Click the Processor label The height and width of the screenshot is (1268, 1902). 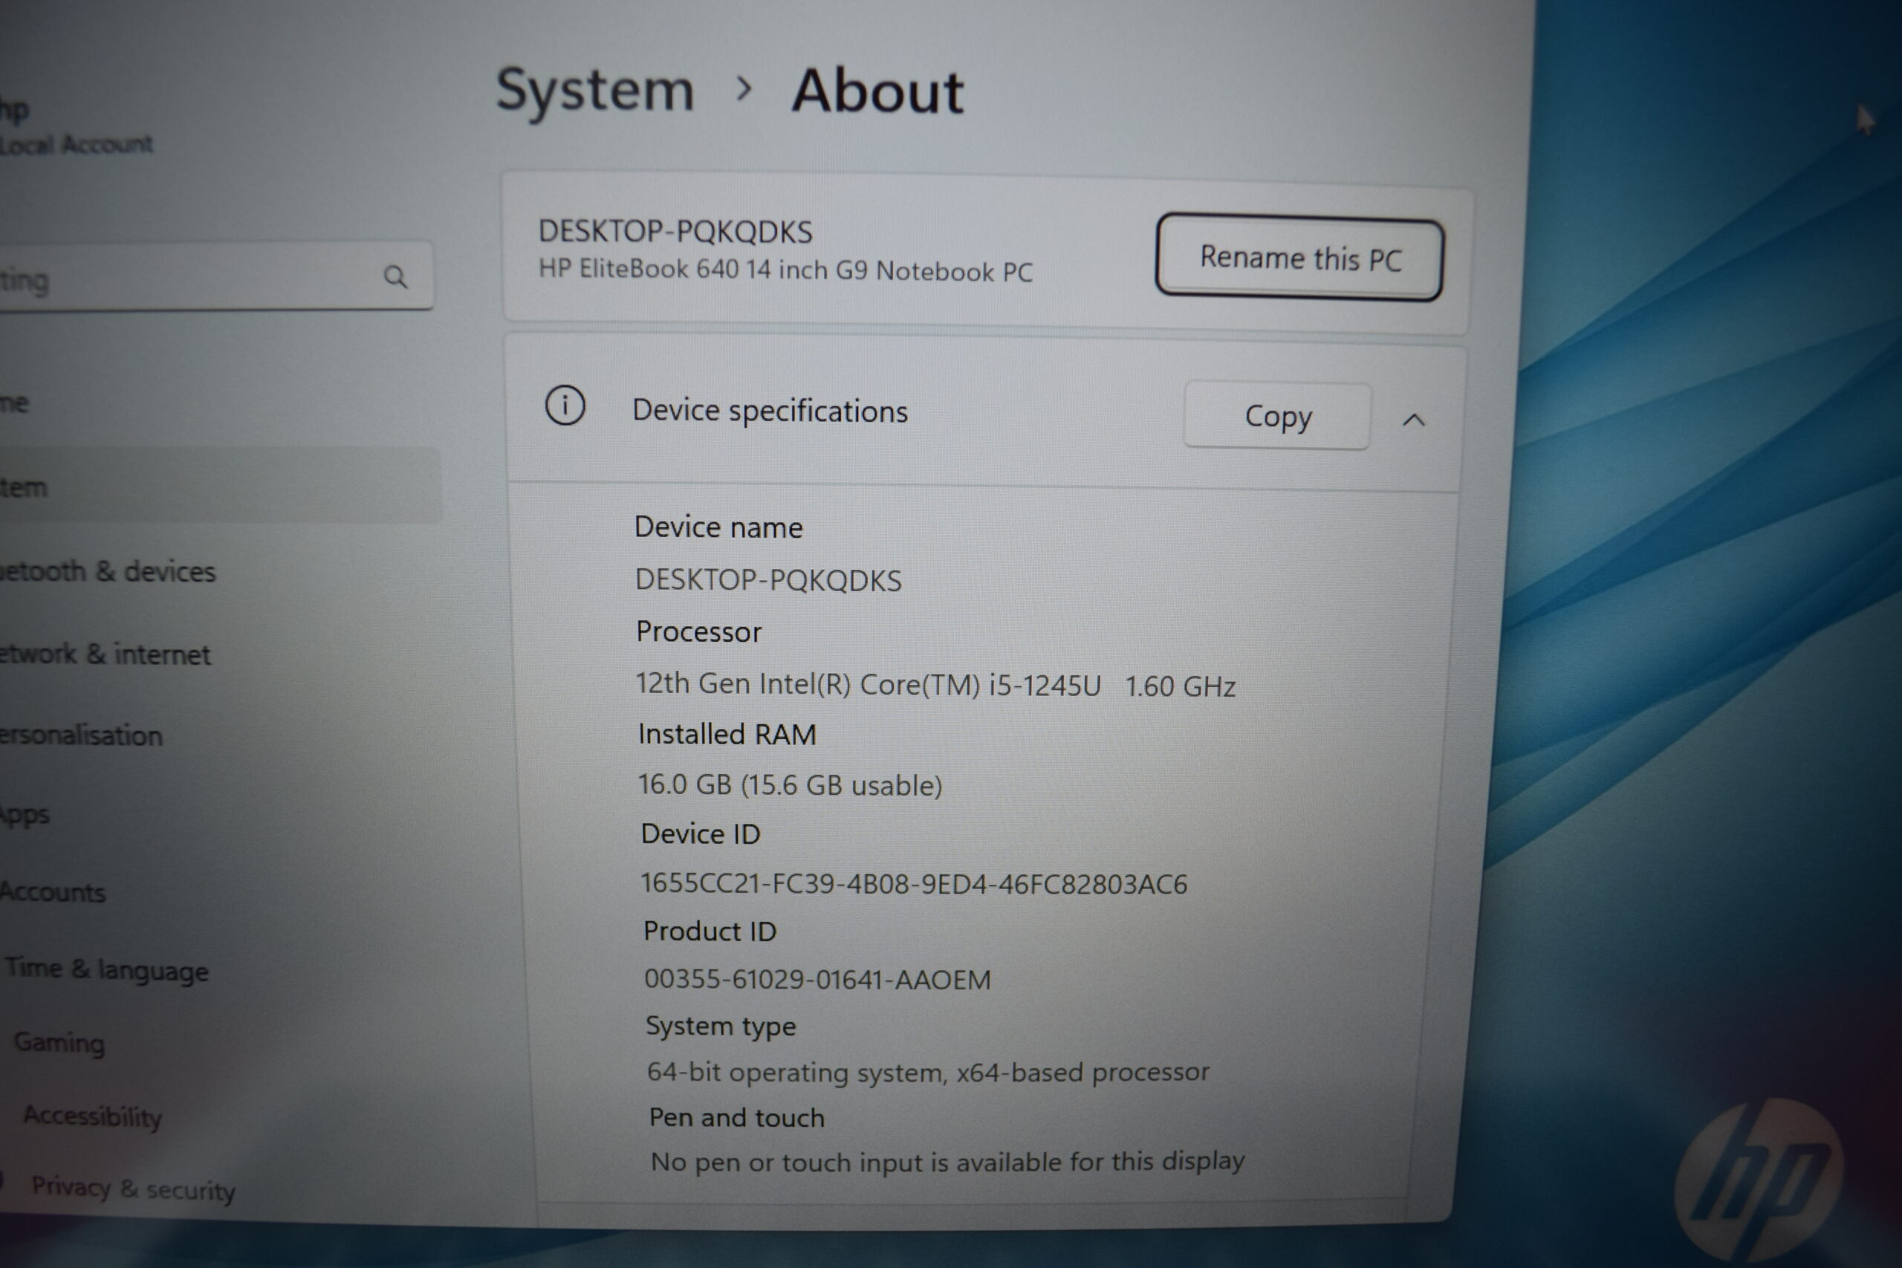coord(698,631)
